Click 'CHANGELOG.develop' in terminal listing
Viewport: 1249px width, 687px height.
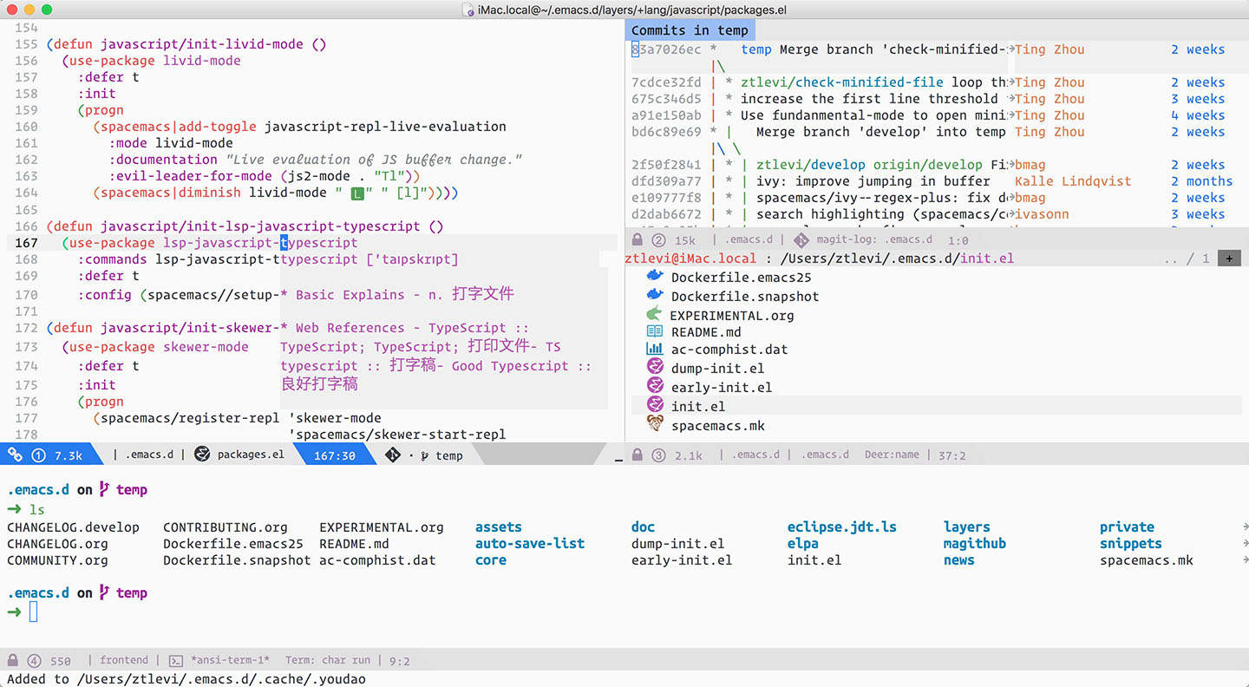[73, 527]
